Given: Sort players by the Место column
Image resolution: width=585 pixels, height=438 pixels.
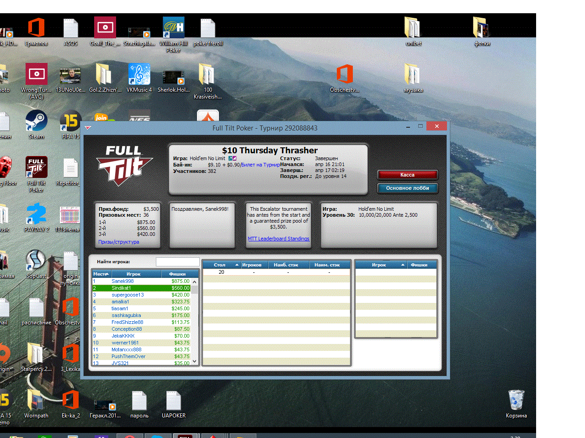Looking at the screenshot, I should tap(101, 274).
